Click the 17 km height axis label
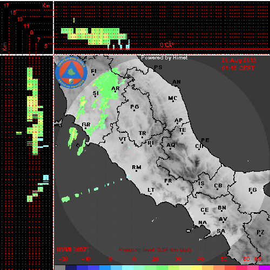270x270 pixels. click(6, 5)
